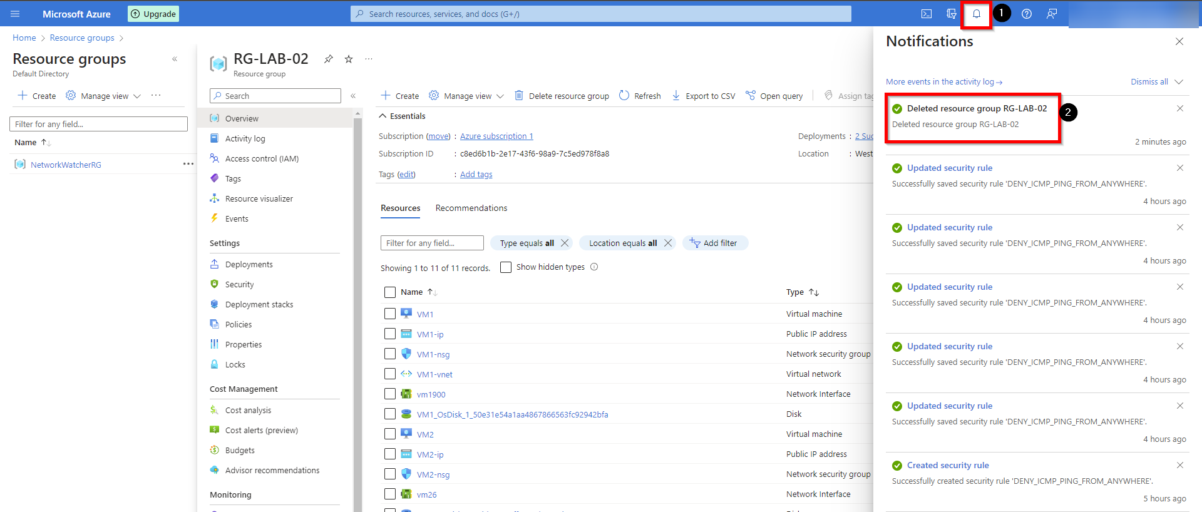Click Azure subscription 1 link
The height and width of the screenshot is (512, 1202).
click(496, 136)
